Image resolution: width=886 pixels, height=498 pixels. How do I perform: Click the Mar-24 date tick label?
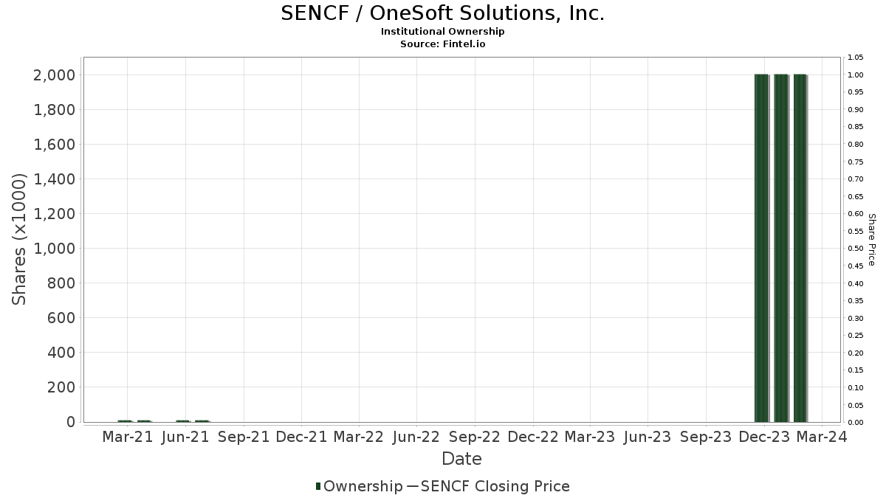(x=822, y=437)
